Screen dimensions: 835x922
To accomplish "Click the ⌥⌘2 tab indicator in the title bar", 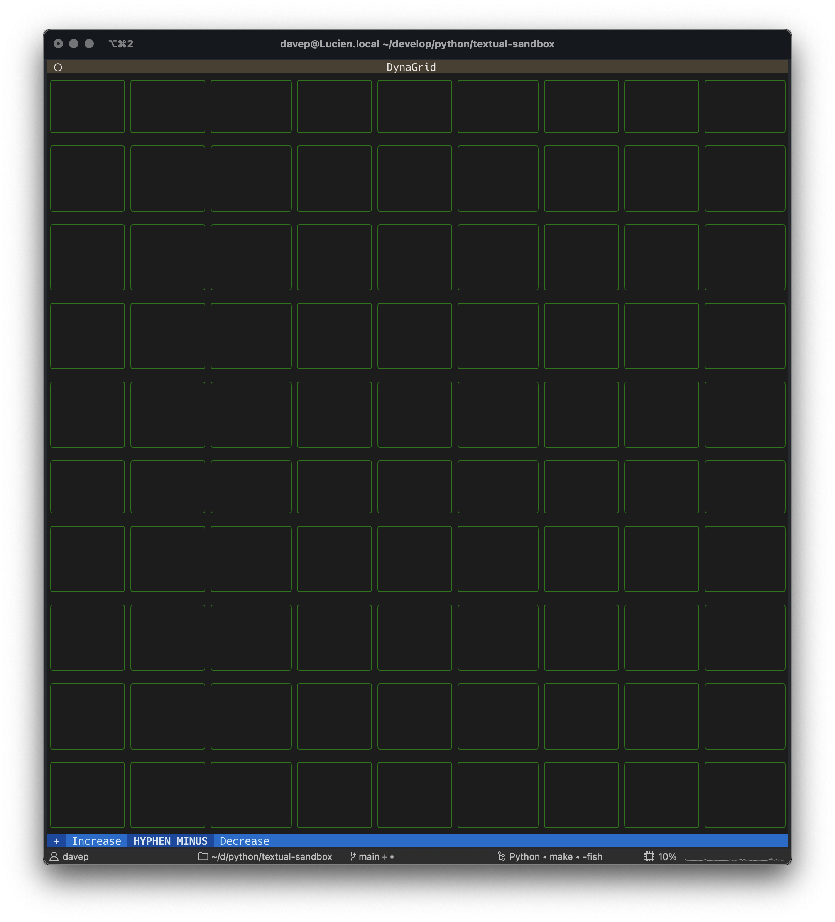I will tap(122, 44).
